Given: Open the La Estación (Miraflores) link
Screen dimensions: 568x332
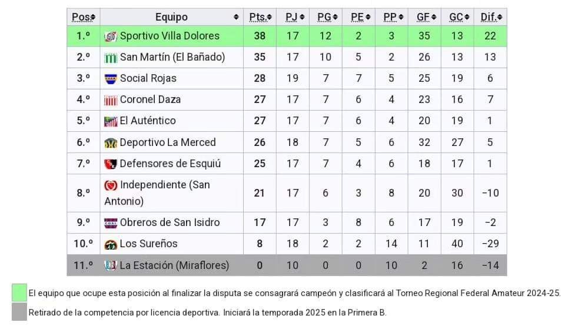Looking at the screenshot, I should pyautogui.click(x=174, y=265).
